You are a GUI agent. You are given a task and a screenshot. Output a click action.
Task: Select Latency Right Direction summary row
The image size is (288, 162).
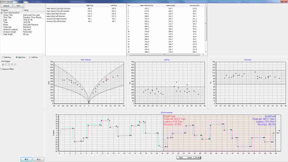[x=86, y=13]
